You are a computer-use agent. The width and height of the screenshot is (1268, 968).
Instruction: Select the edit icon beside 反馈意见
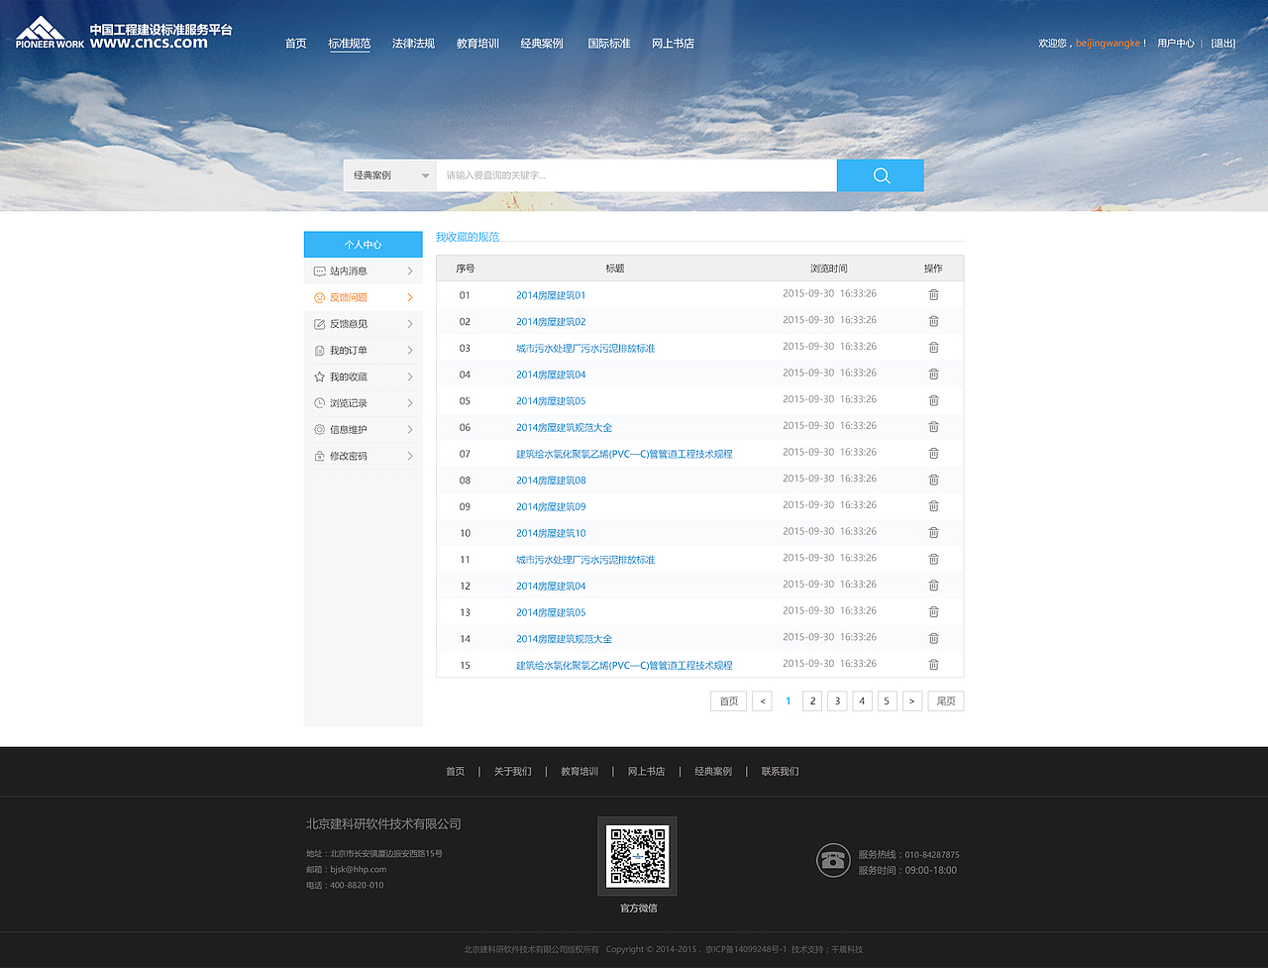point(320,323)
